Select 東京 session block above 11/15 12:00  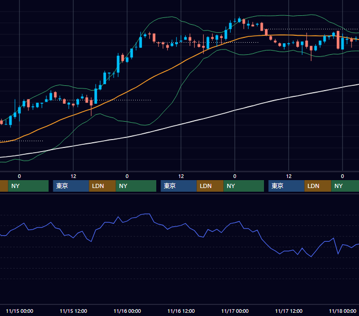[71, 186]
